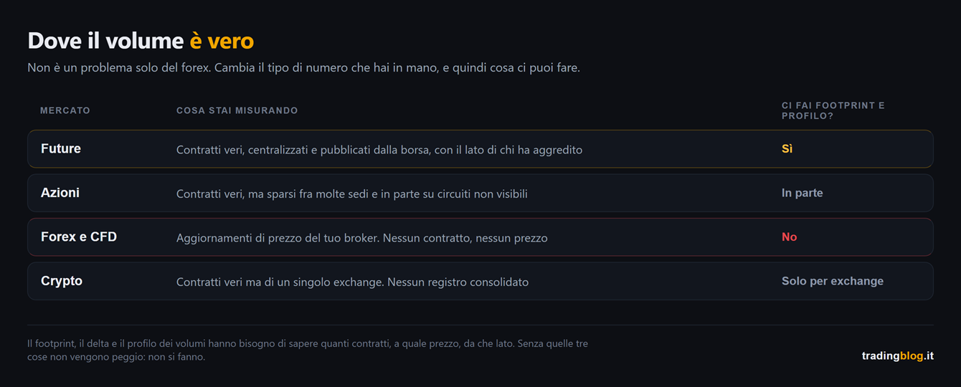Screen dimensions: 961x387
Task: Click the Future row description text
Action: [x=379, y=150]
